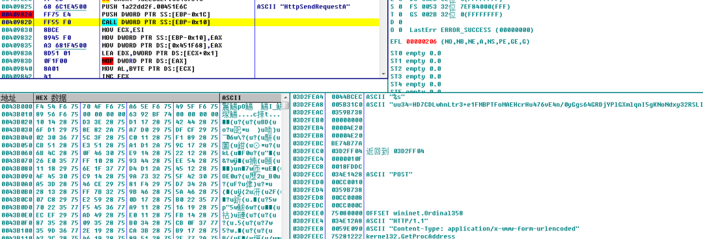Viewport: 703px width, 239px height.
Task: Select the highlighted CALL DWORD PTR SS:[EBP-0x10] line
Action: 190,22
